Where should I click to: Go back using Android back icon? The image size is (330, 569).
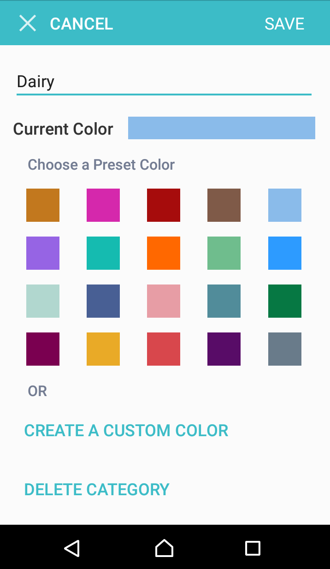coord(72,548)
